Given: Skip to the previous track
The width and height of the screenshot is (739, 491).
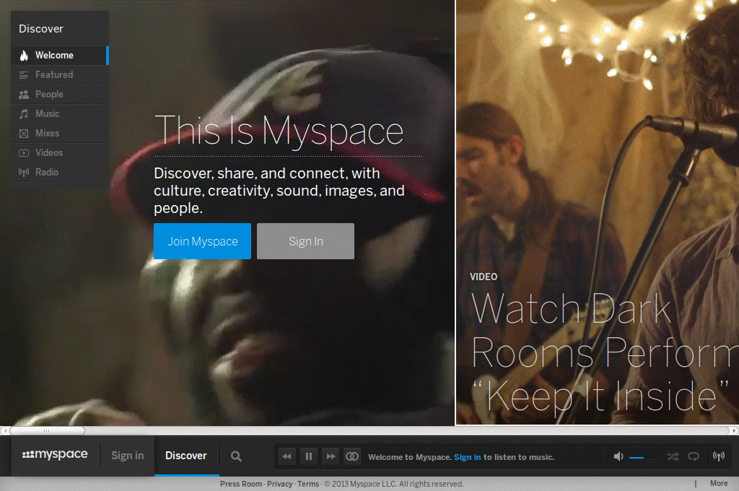Looking at the screenshot, I should 287,456.
